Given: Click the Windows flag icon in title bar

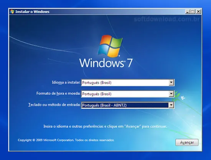Looking at the screenshot, I should click(x=12, y=12).
